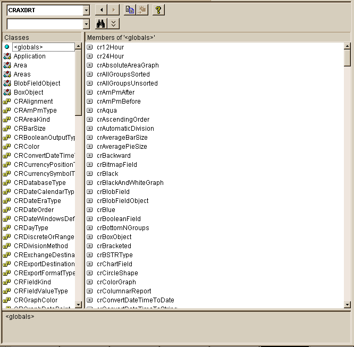Select the BlobFieldObject class icon

pyautogui.click(x=7, y=83)
